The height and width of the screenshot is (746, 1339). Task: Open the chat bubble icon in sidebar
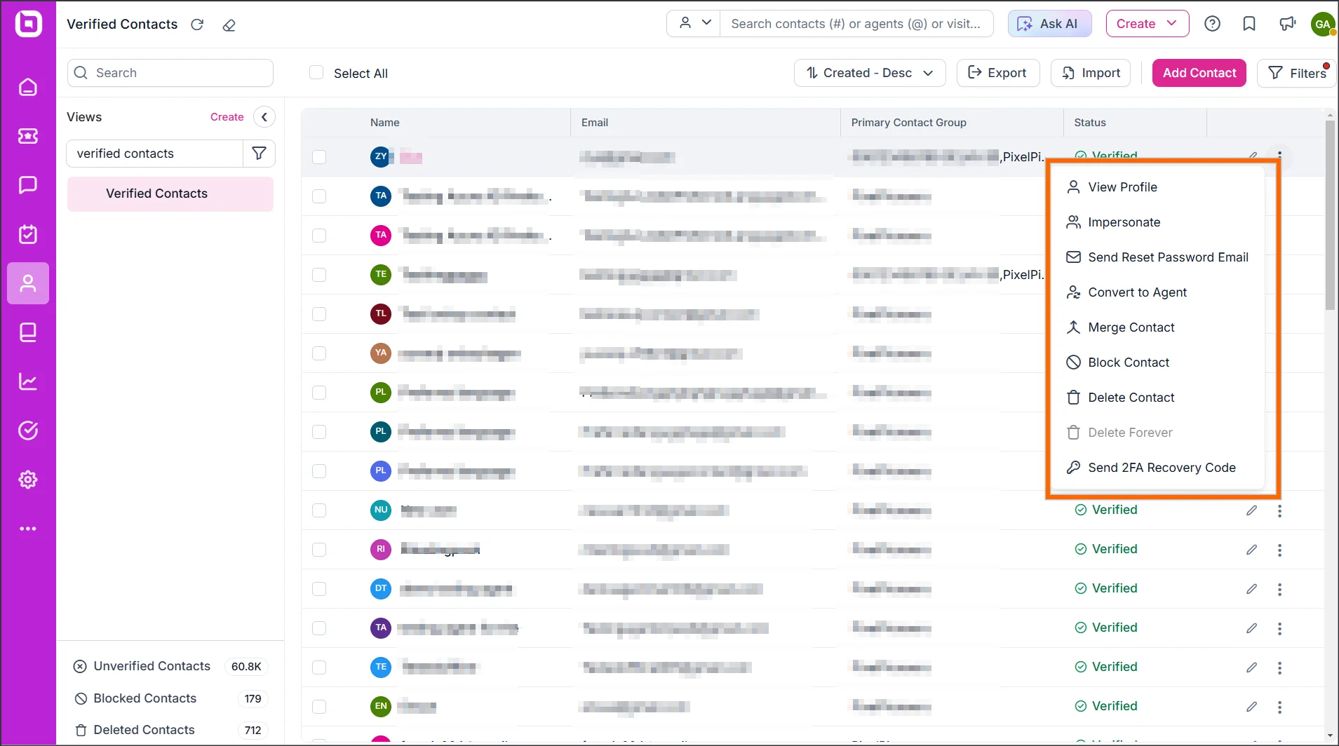[28, 185]
